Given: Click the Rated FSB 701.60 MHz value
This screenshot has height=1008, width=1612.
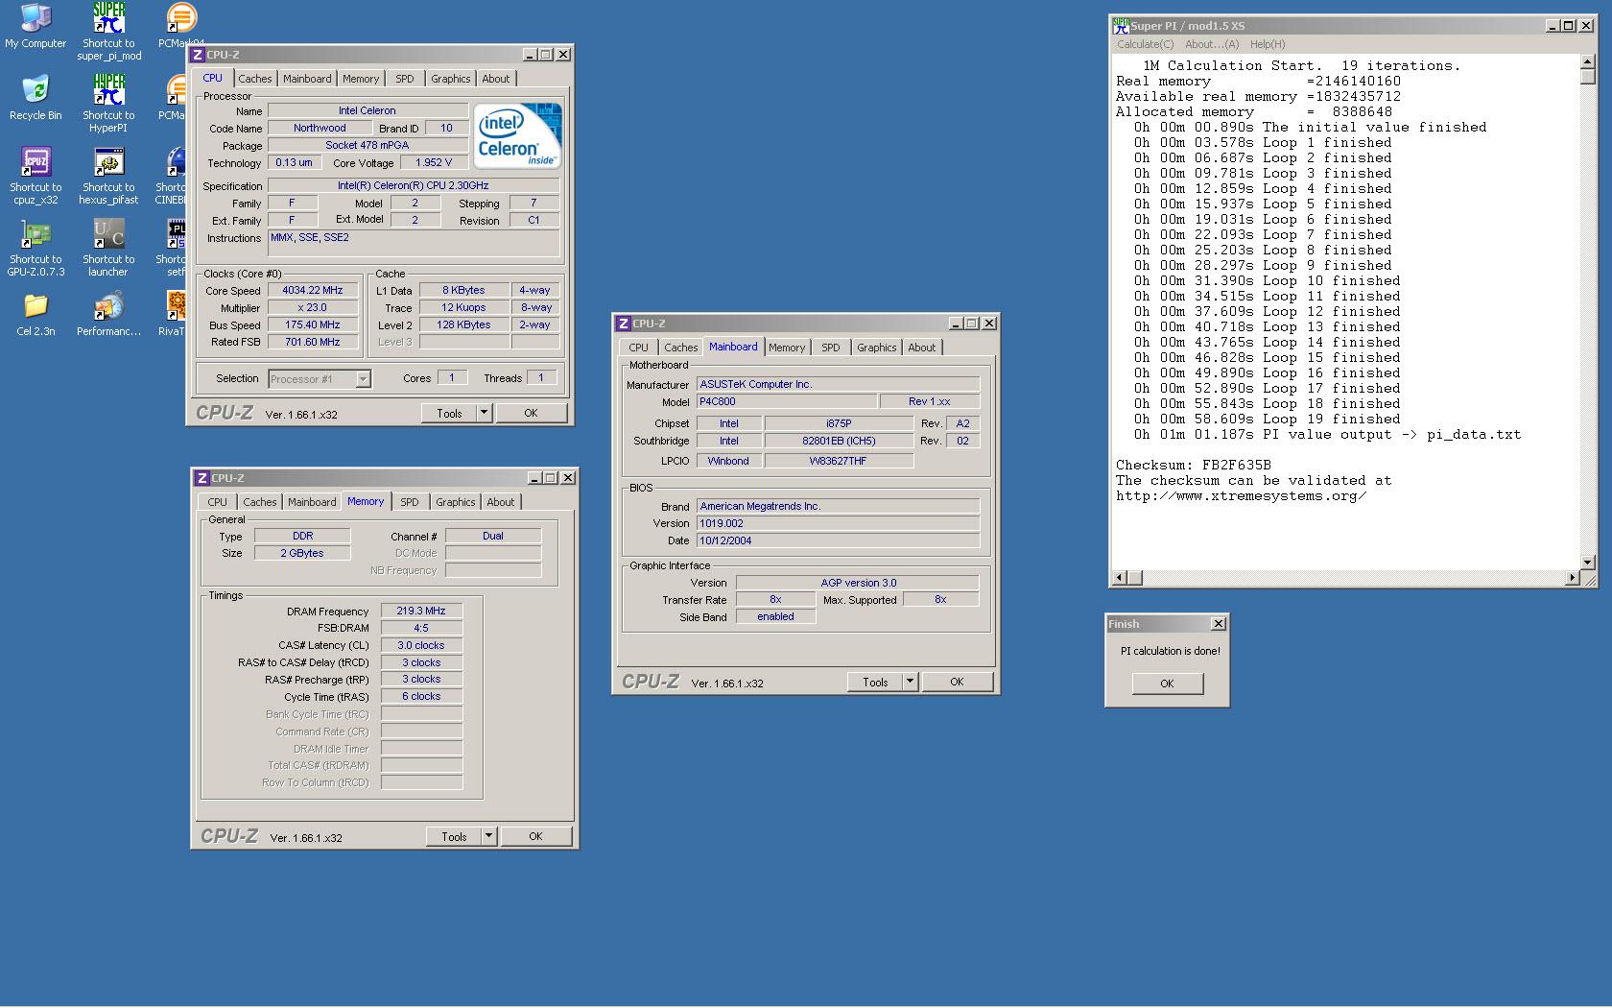Looking at the screenshot, I should pyautogui.click(x=312, y=342).
